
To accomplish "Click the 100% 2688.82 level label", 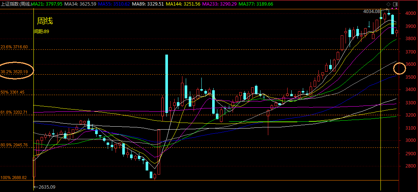I will [x=13, y=178].
